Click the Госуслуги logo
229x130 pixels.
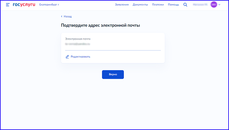point(24,5)
